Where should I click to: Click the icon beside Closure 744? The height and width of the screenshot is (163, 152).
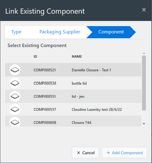pyautogui.click(x=15, y=122)
